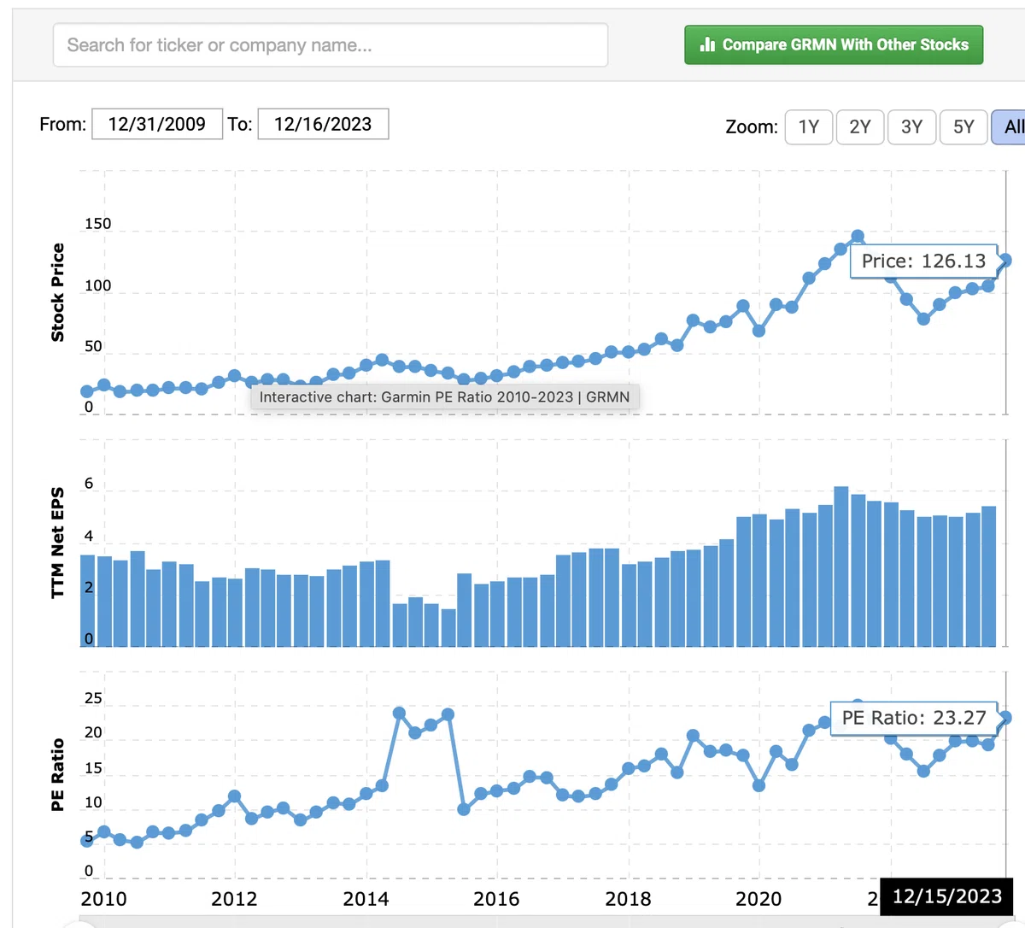Click the PE Ratio axis title
The width and height of the screenshot is (1025, 928).
[x=57, y=774]
